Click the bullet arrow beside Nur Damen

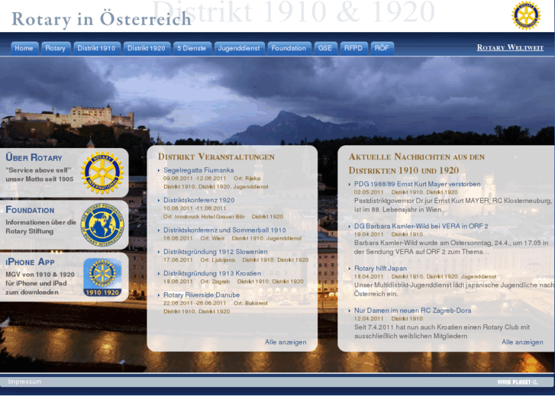(350, 311)
